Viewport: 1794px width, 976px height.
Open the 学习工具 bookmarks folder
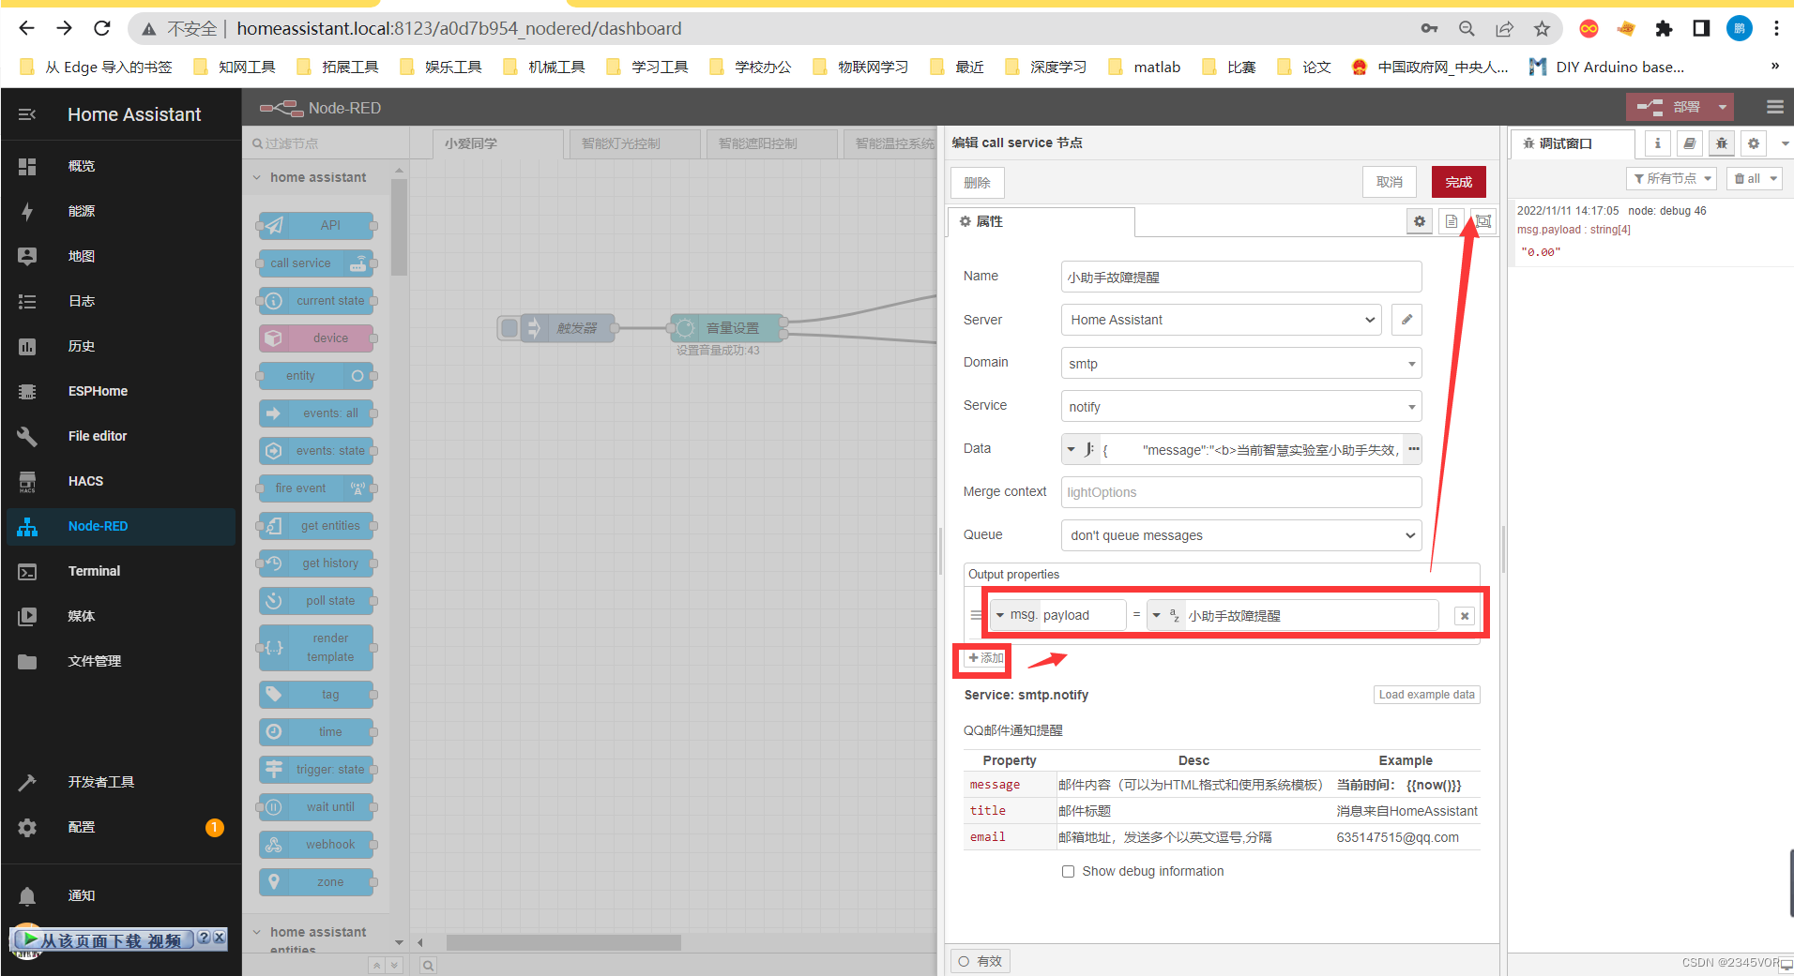pyautogui.click(x=647, y=67)
